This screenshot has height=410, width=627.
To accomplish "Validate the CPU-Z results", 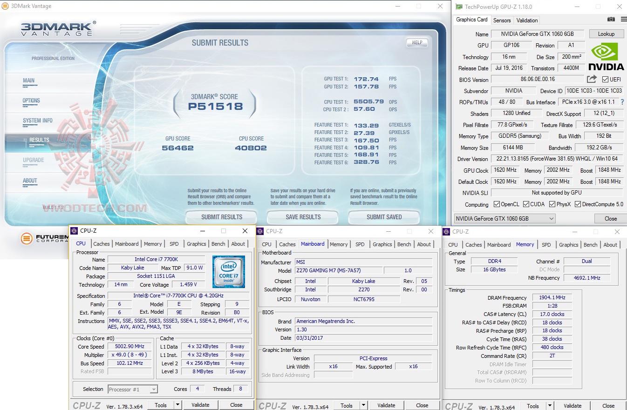I will point(200,404).
